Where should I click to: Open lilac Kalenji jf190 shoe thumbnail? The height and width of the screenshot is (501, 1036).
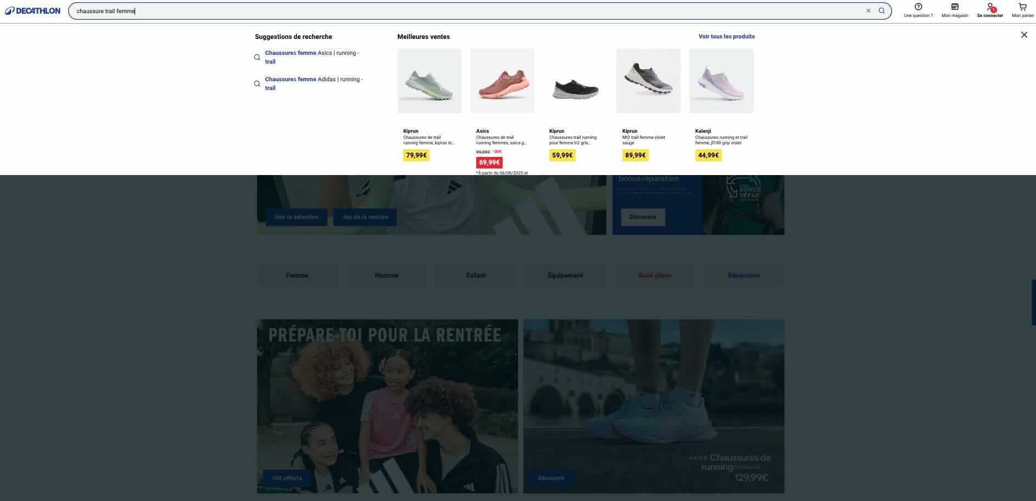(x=721, y=81)
